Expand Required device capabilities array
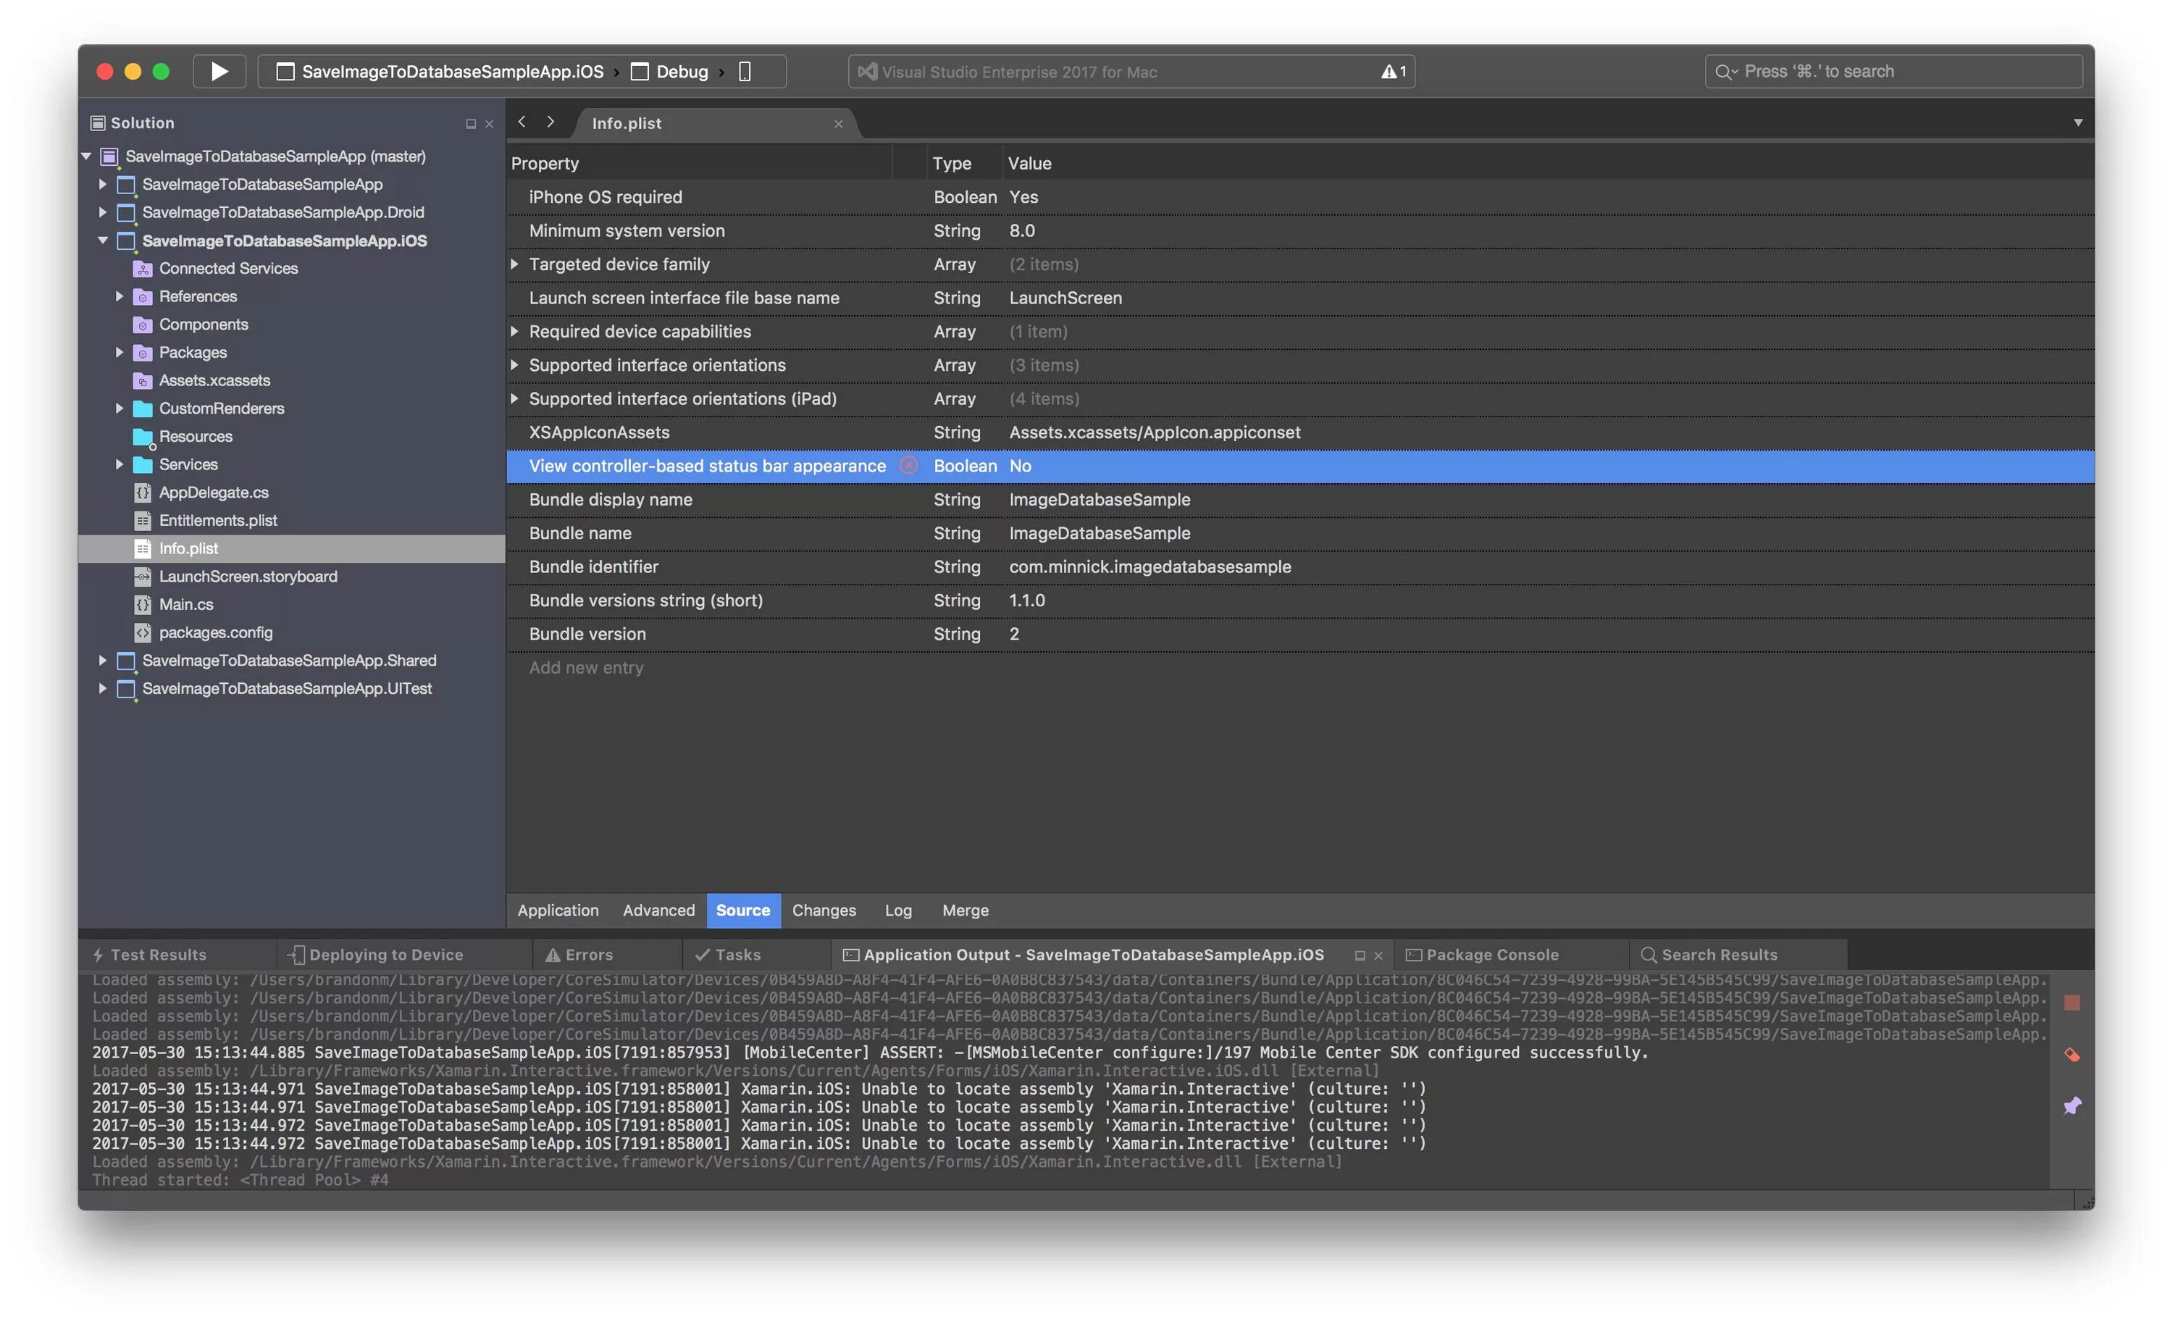This screenshot has height=1322, width=2173. 515,331
